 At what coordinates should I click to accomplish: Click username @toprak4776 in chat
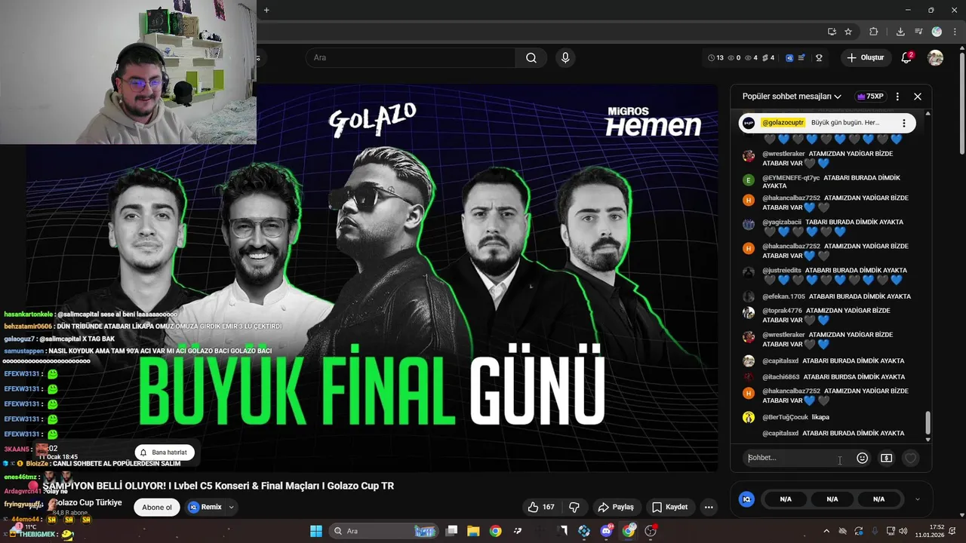(x=782, y=311)
